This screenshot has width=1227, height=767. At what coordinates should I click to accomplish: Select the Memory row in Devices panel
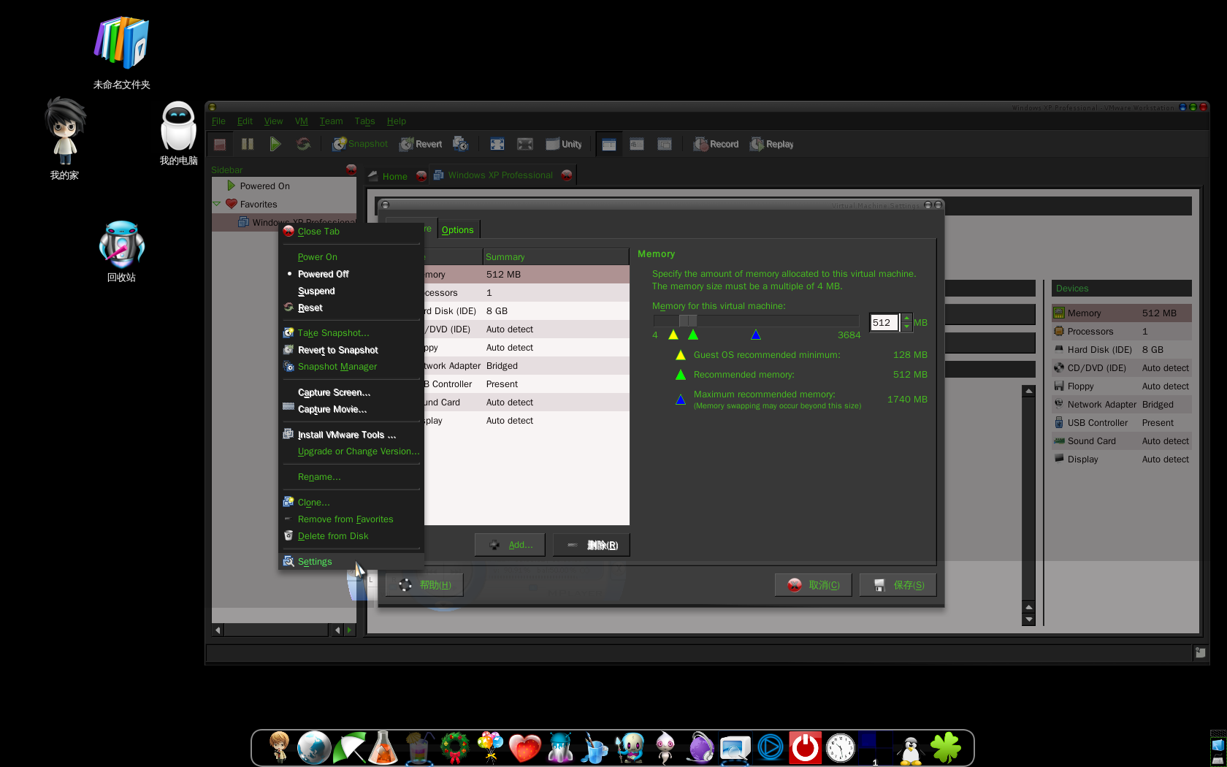(x=1122, y=313)
